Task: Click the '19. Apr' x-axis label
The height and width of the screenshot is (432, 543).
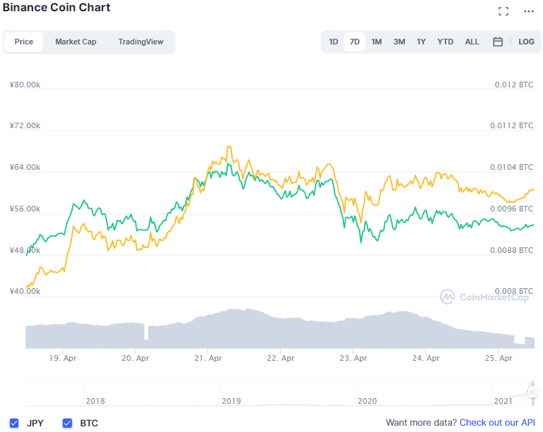Action: click(x=63, y=358)
